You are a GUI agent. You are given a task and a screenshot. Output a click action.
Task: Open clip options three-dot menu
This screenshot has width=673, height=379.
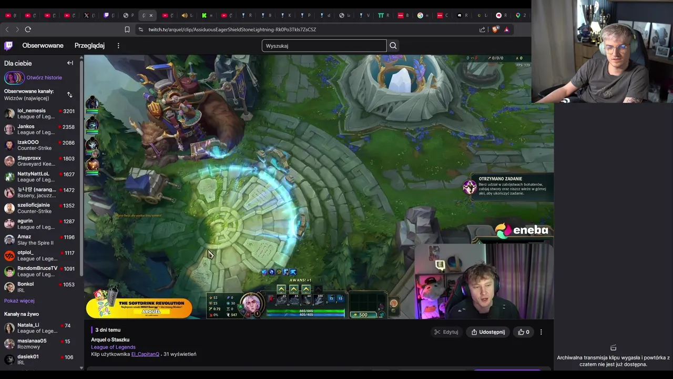[x=541, y=332]
